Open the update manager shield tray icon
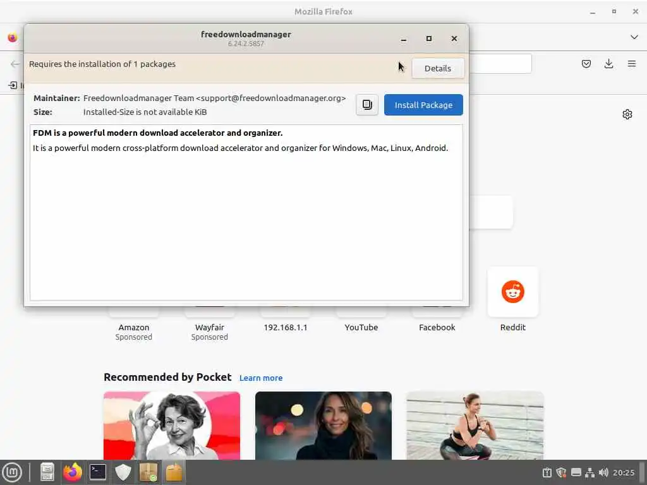 point(561,472)
